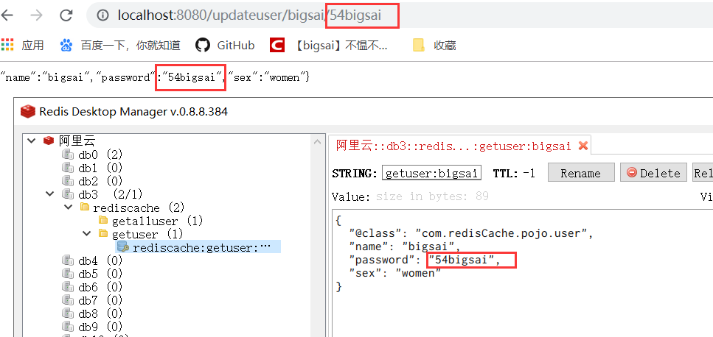Click db0 database icon
The height and width of the screenshot is (337, 713).
coord(68,155)
